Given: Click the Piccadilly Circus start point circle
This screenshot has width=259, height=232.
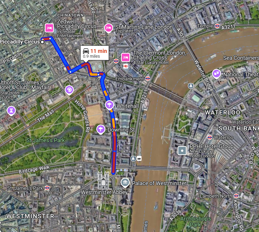Looking at the screenshot, I should click(x=42, y=42).
